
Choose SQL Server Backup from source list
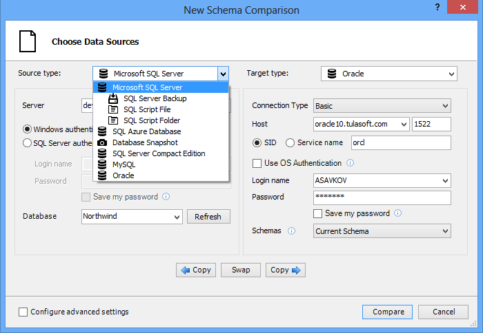point(161,98)
